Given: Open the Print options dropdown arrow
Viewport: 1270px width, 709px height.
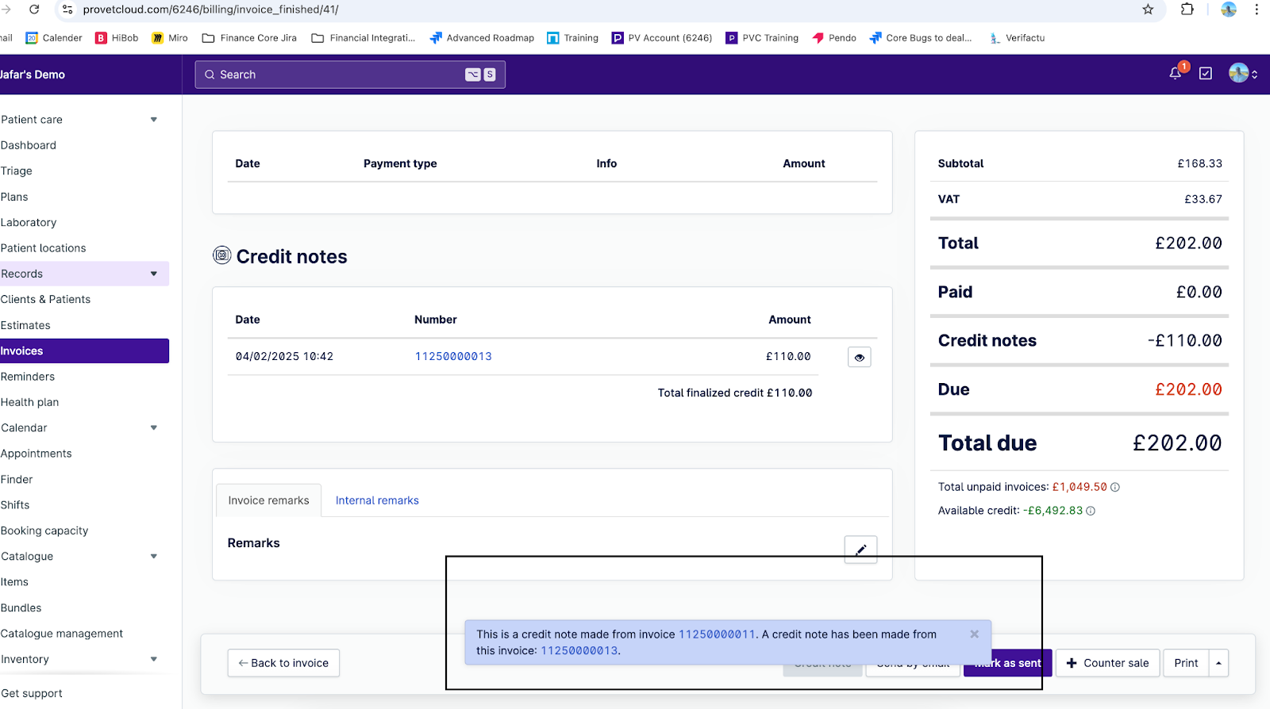Looking at the screenshot, I should click(x=1218, y=663).
